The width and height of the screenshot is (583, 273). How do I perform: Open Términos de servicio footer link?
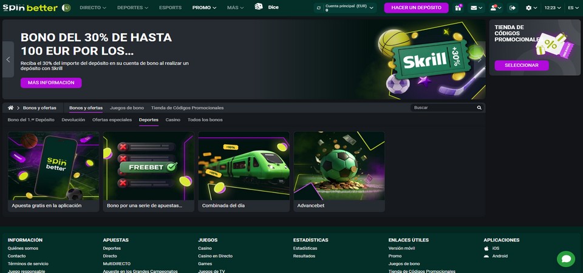[28, 264]
